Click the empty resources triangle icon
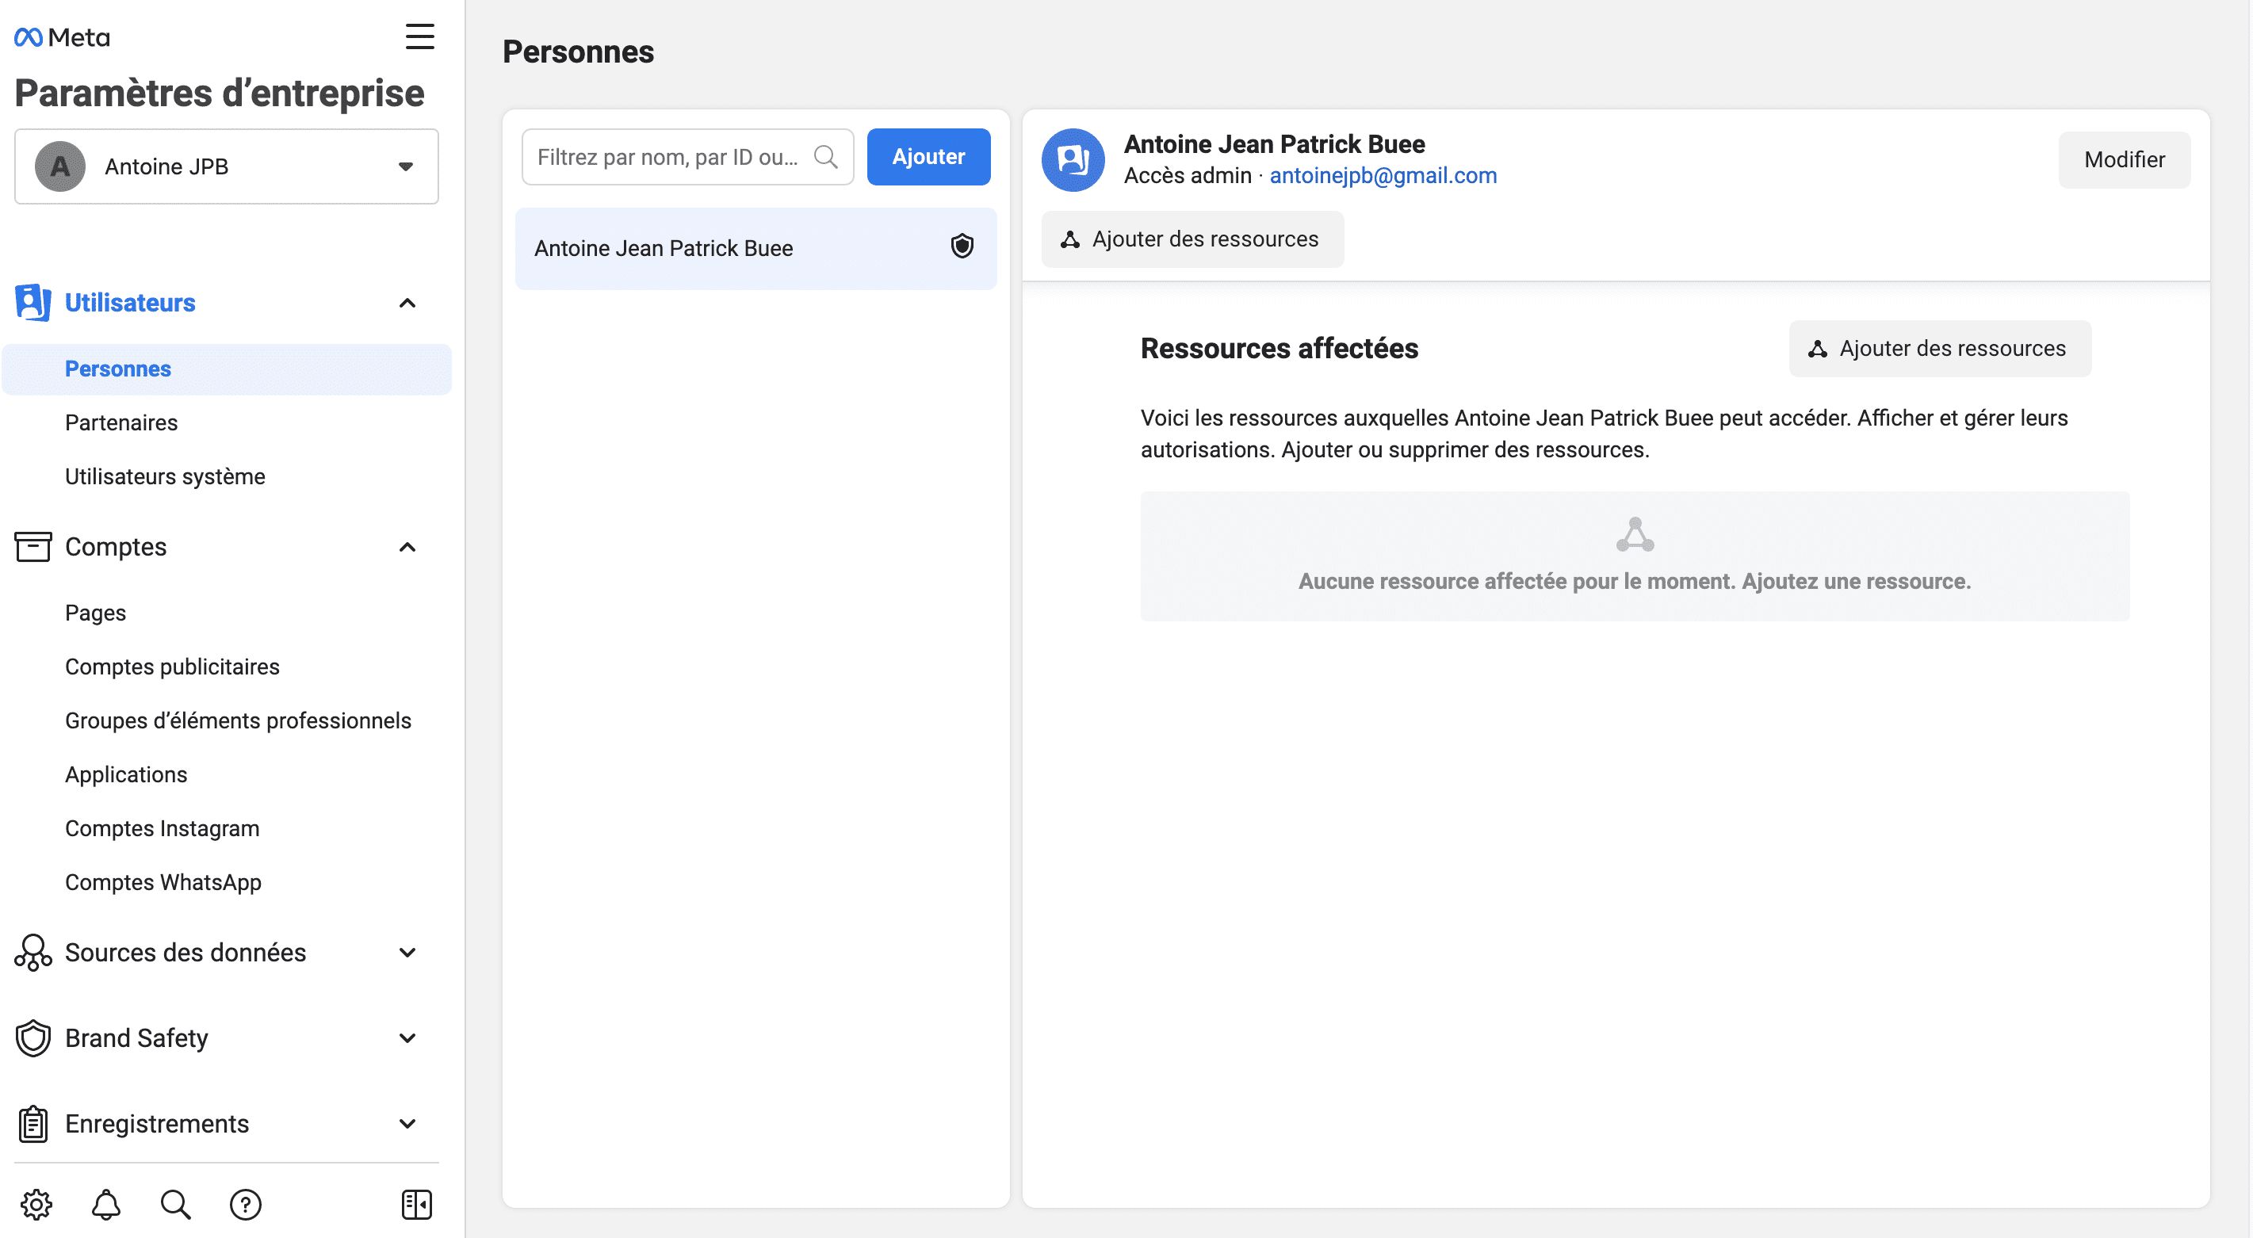Screen dimensions: 2253x1238 (1635, 535)
